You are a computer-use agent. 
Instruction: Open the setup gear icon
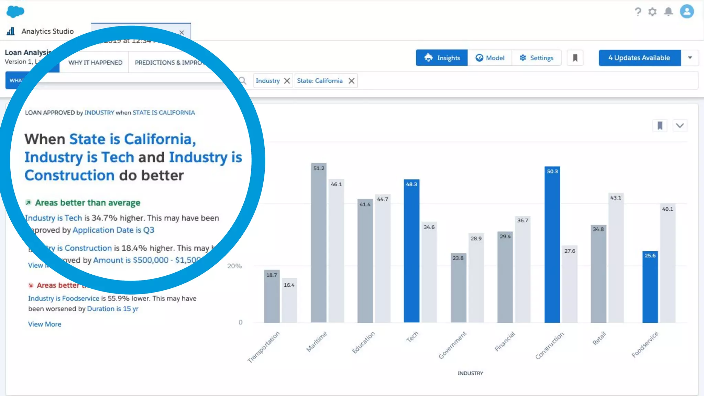pyautogui.click(x=652, y=12)
